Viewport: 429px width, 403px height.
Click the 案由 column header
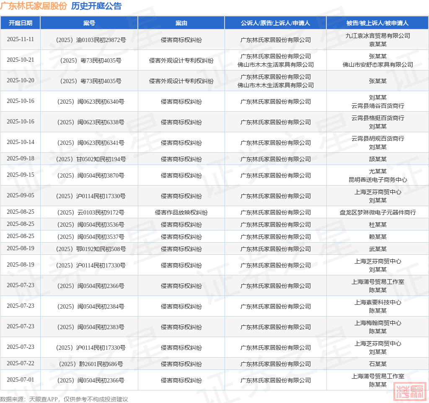(x=181, y=23)
